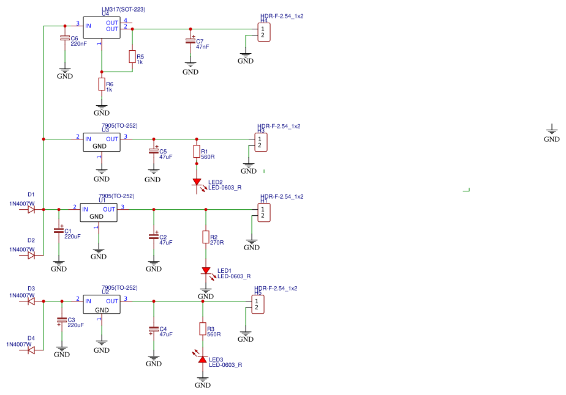Click diode D1 1N4007W symbol
Image resolution: width=566 pixels, height=395 pixels.
(x=31, y=209)
